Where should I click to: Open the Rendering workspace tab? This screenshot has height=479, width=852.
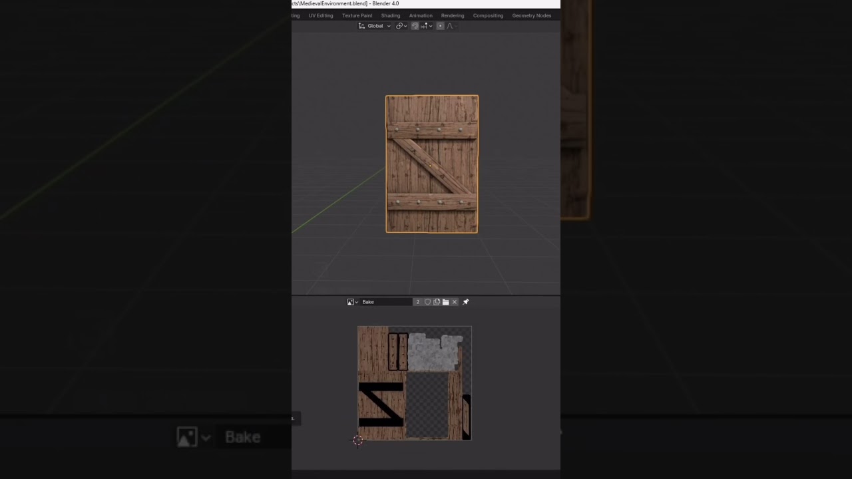tap(453, 15)
